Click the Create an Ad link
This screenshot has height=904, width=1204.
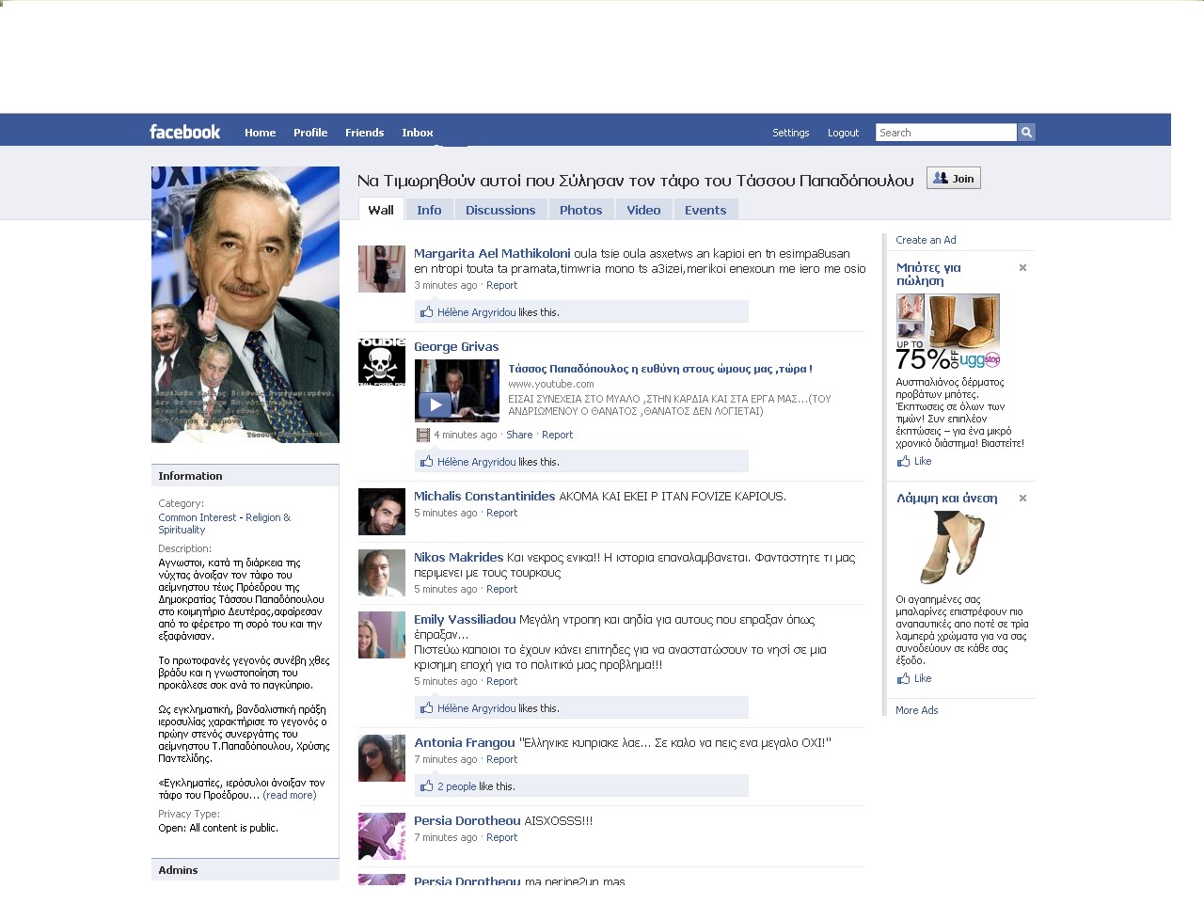[926, 240]
